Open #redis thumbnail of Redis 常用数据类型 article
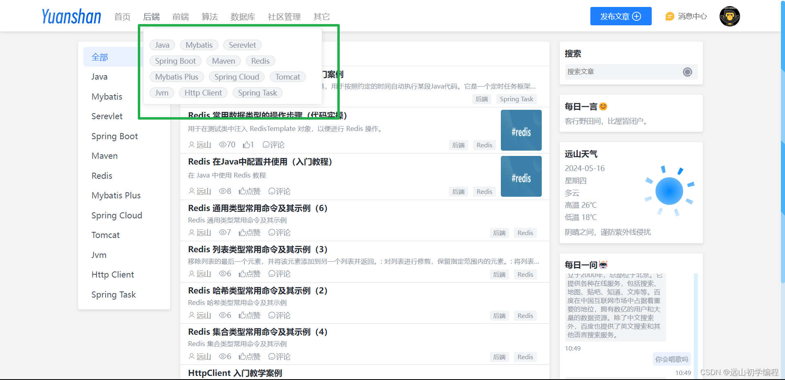 tap(521, 130)
